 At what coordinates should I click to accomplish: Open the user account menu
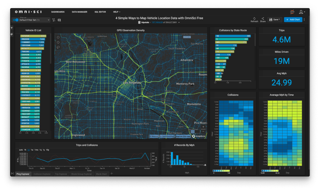click(x=302, y=12)
